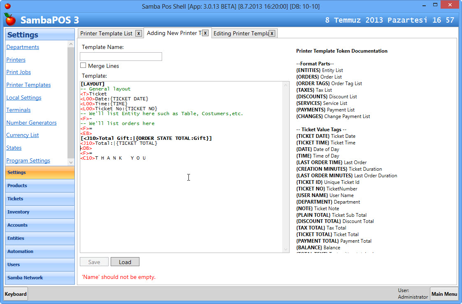Switch to the Printer Template List tab
This screenshot has height=304, width=462.
coord(106,33)
